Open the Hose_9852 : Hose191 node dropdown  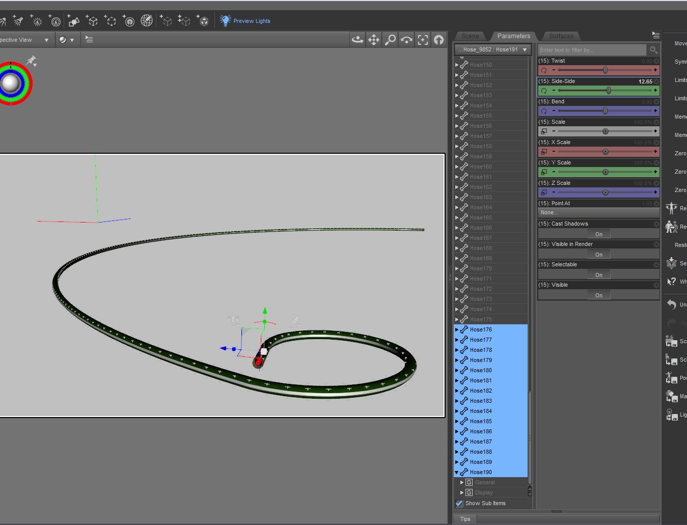492,49
